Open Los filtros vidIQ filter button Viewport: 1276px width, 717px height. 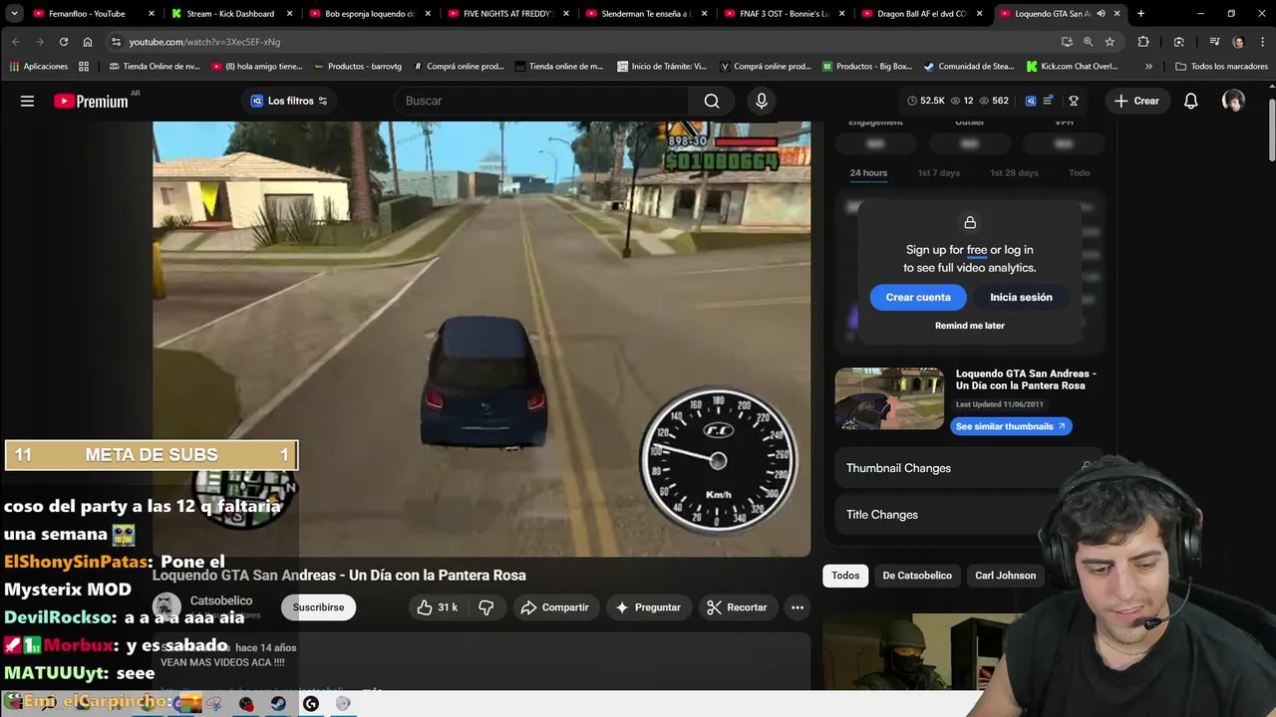(x=289, y=101)
